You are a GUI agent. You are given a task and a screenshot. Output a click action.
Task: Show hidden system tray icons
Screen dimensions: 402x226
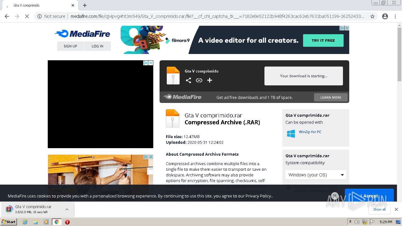click(350, 222)
